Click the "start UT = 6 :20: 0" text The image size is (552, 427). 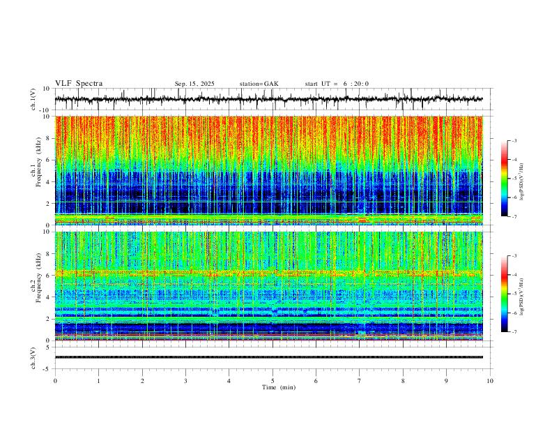(337, 84)
